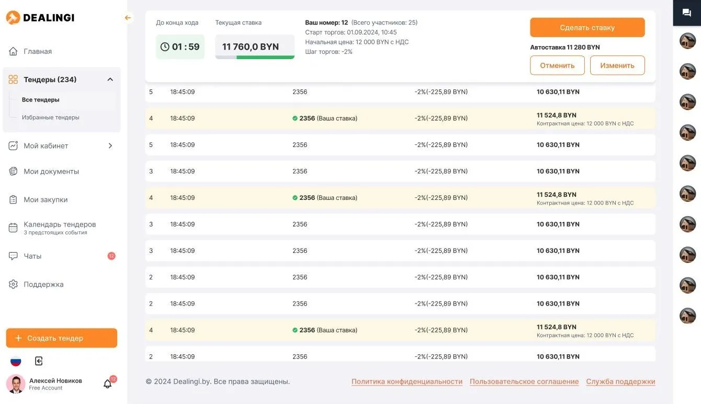Change language using the Russian flag
The height and width of the screenshot is (404, 701).
pos(16,361)
